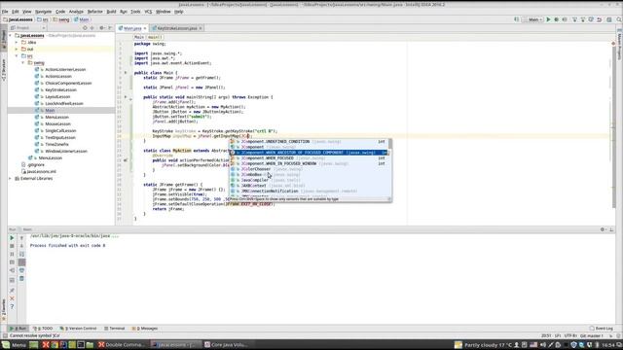Fold the Main class gutter marker

click(126, 73)
